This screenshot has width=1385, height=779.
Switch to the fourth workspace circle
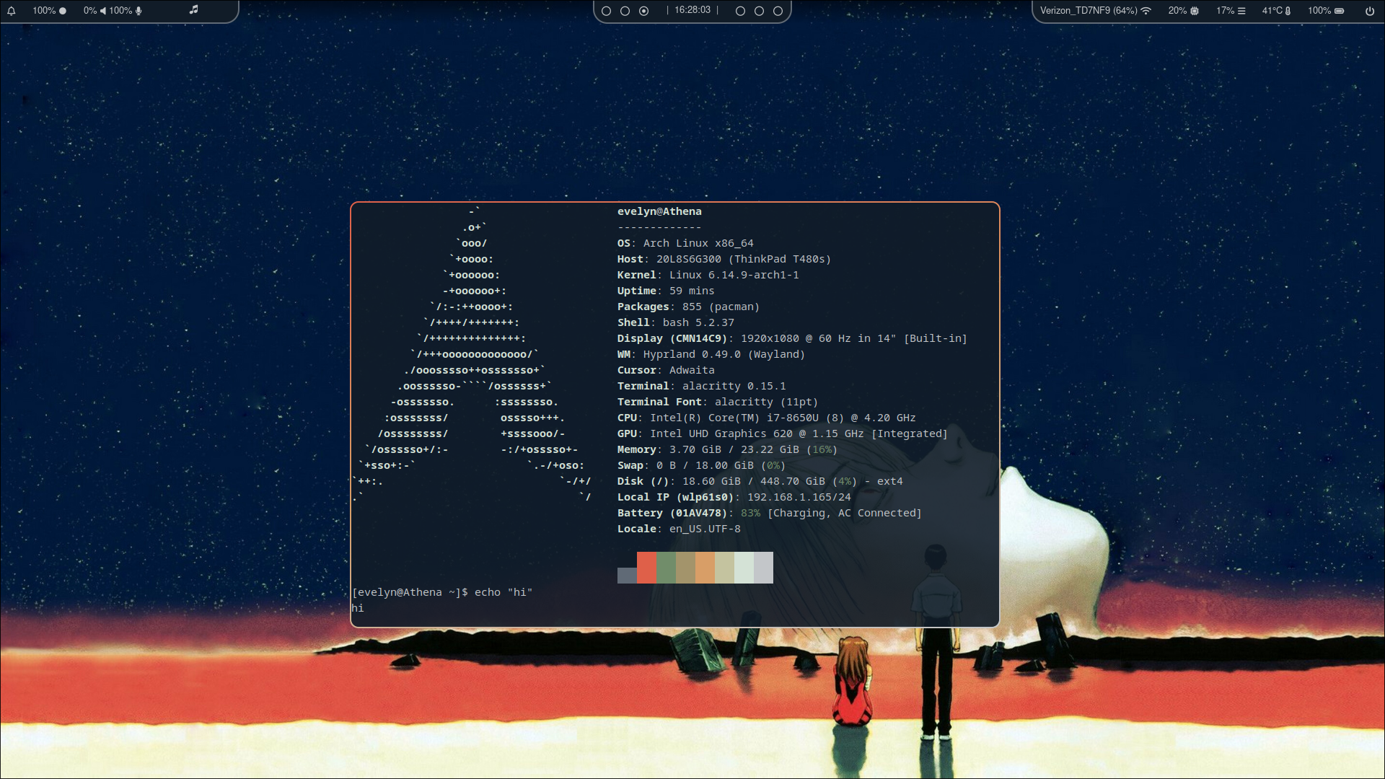point(740,11)
